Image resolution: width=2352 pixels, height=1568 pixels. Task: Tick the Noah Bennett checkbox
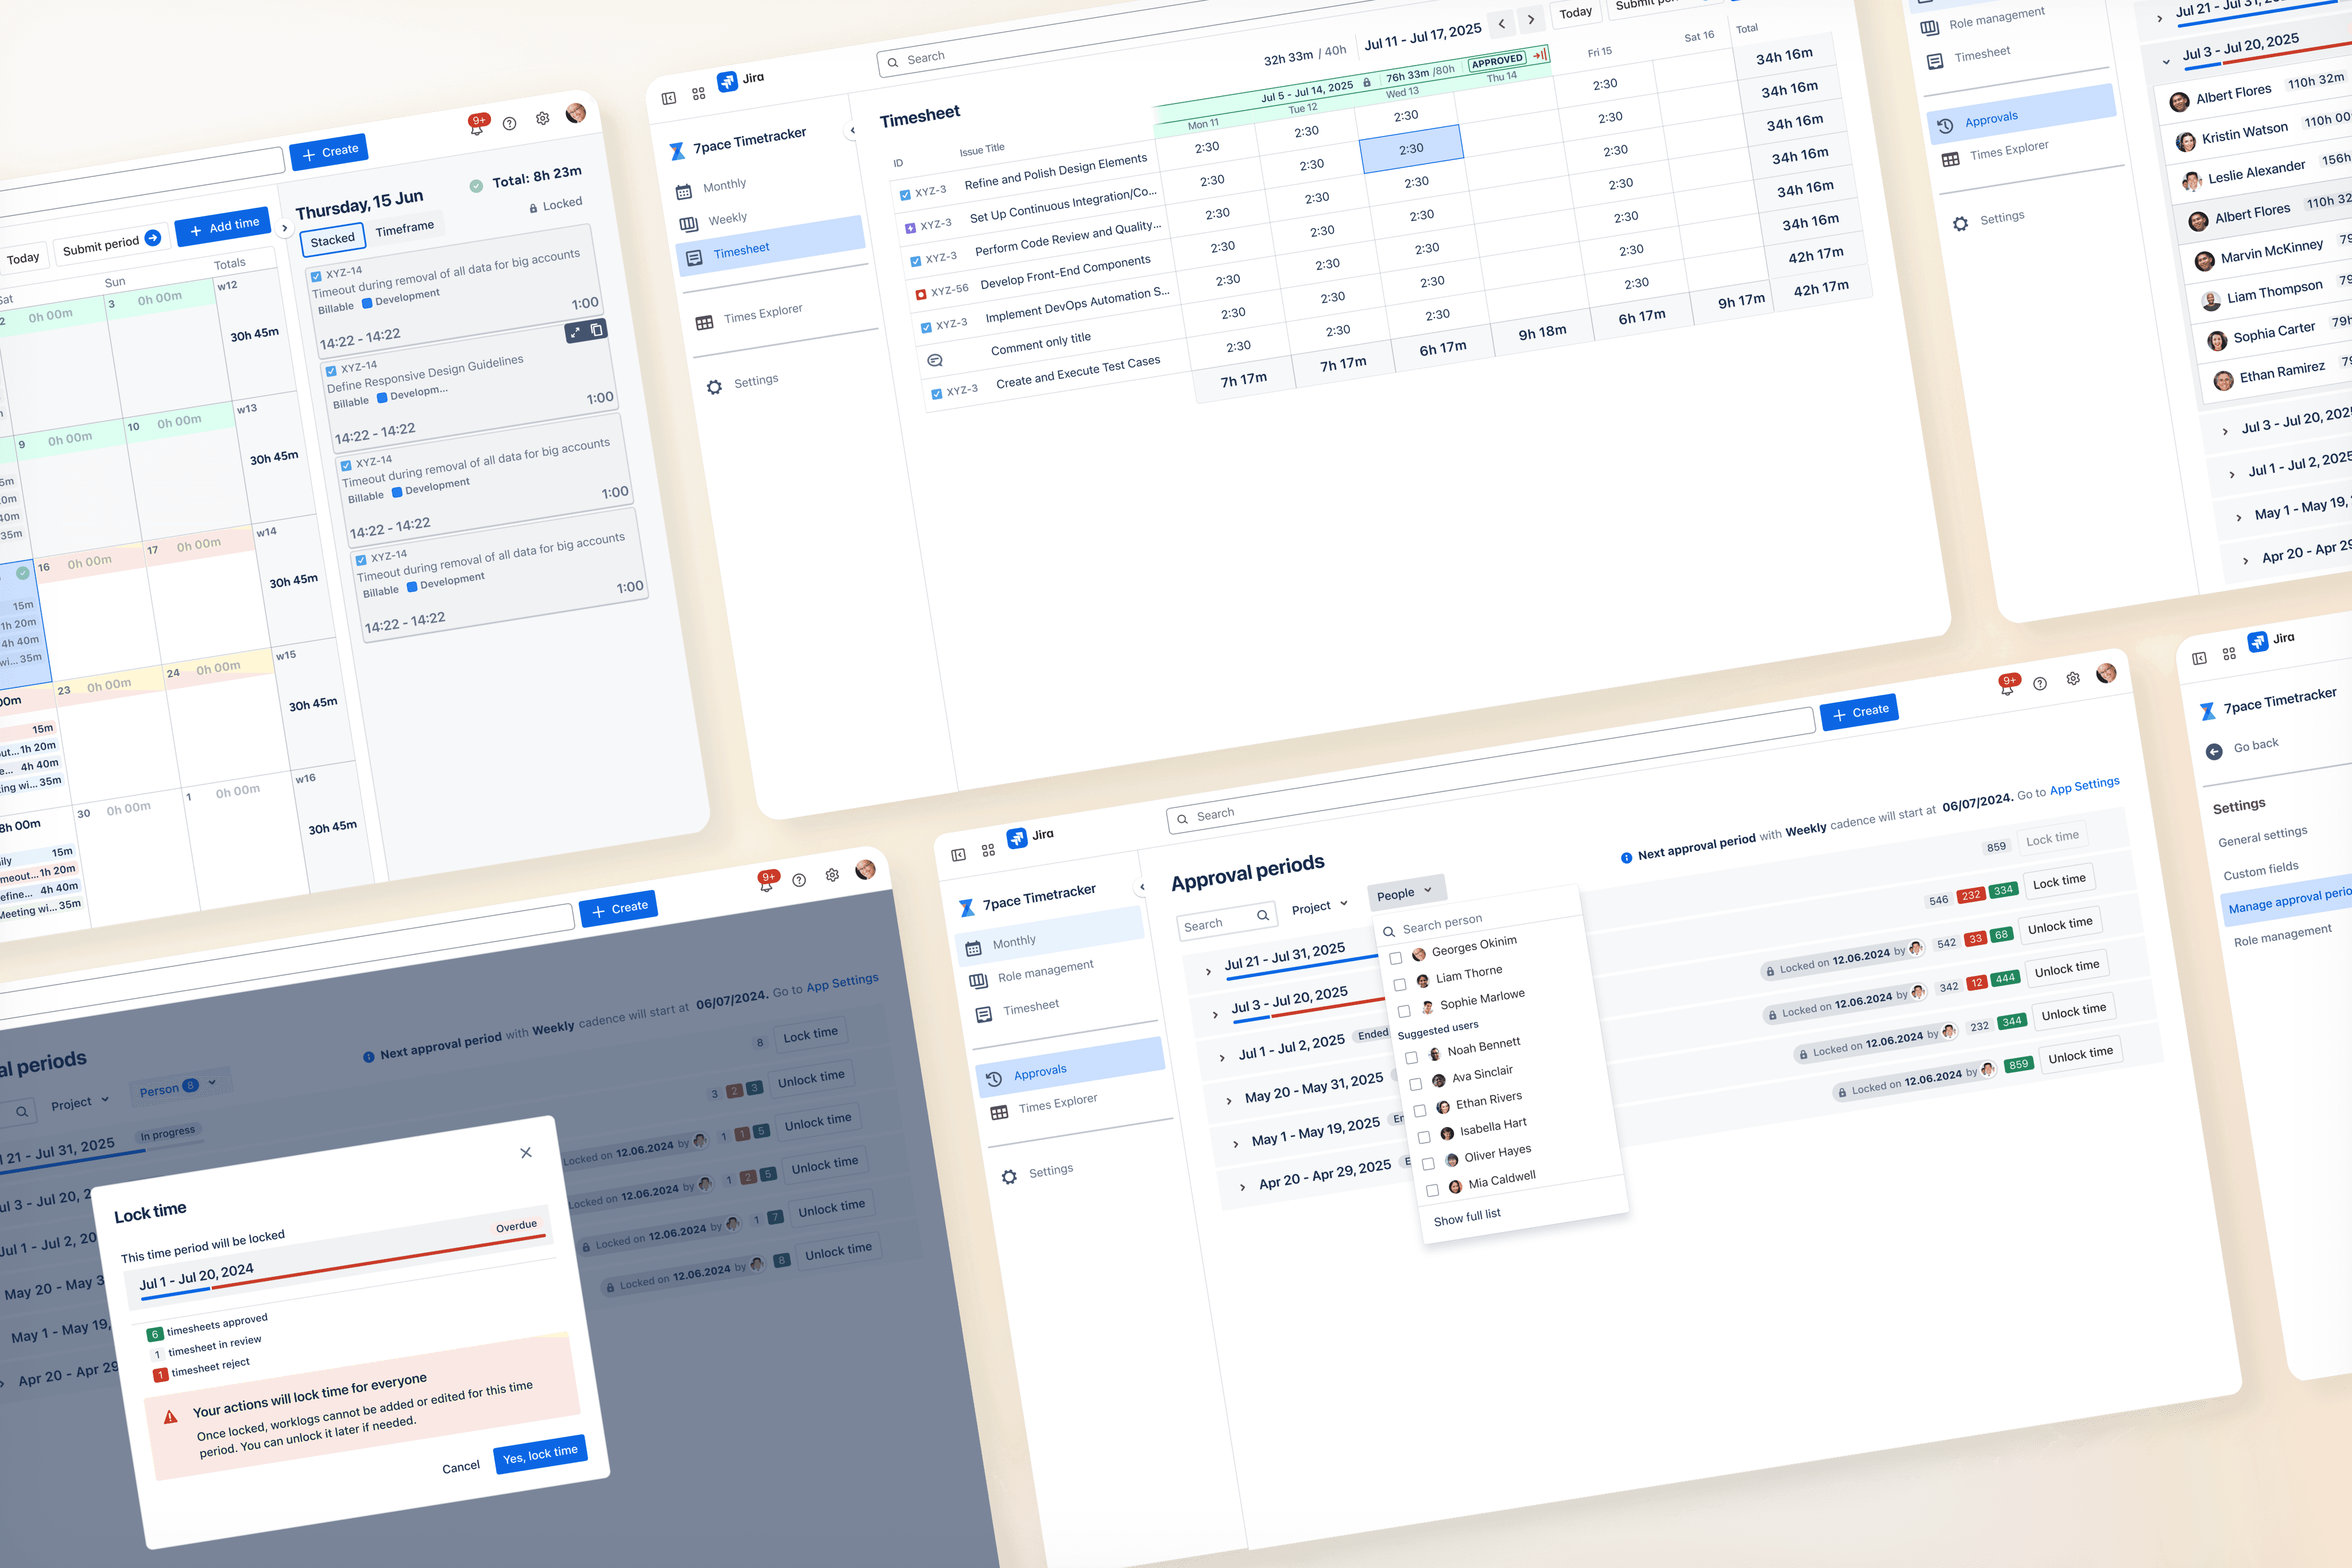pos(1411,1057)
